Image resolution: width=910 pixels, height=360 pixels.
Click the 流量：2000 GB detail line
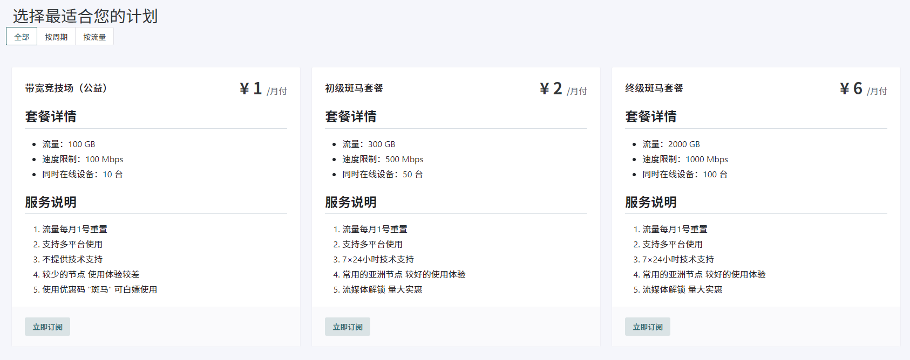click(671, 144)
